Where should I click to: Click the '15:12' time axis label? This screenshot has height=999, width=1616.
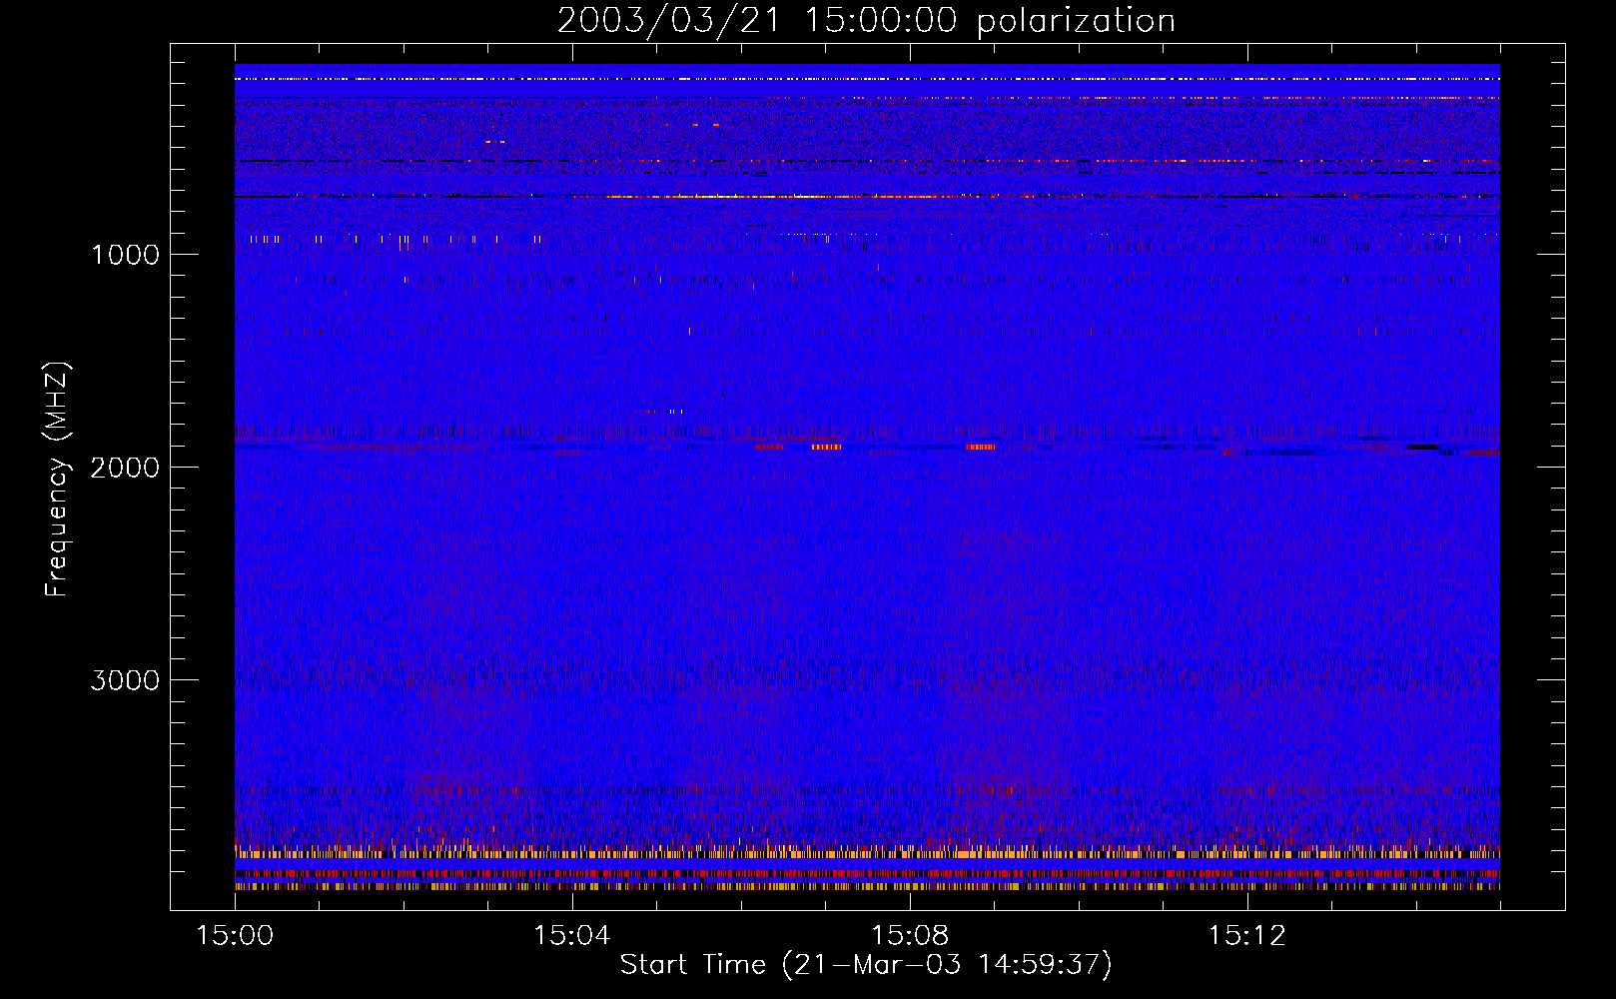coord(1246,936)
